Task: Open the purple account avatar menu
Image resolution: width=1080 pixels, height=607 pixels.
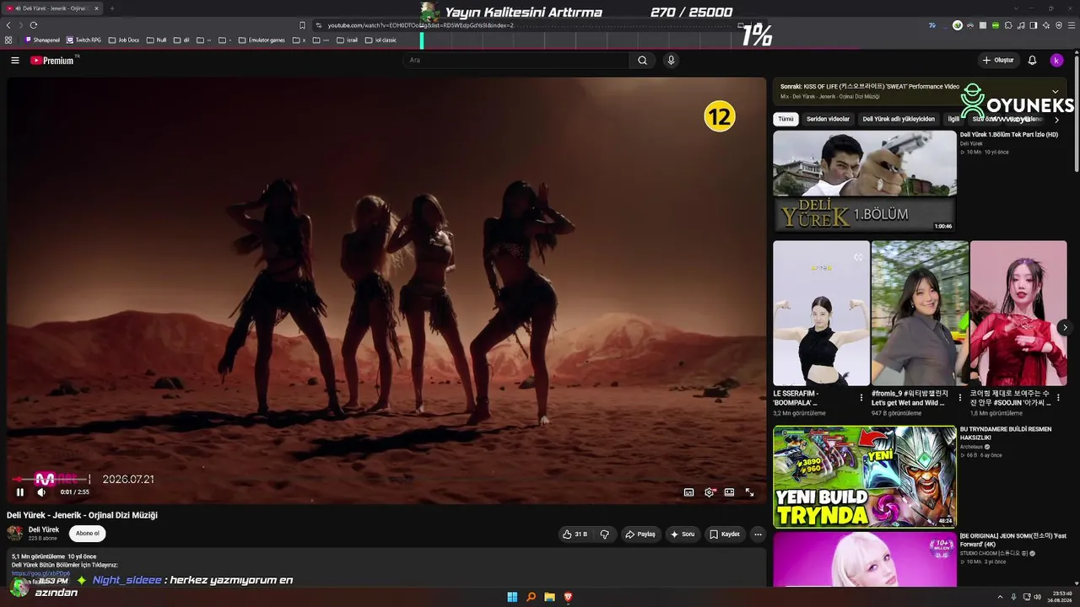Action: (1056, 61)
